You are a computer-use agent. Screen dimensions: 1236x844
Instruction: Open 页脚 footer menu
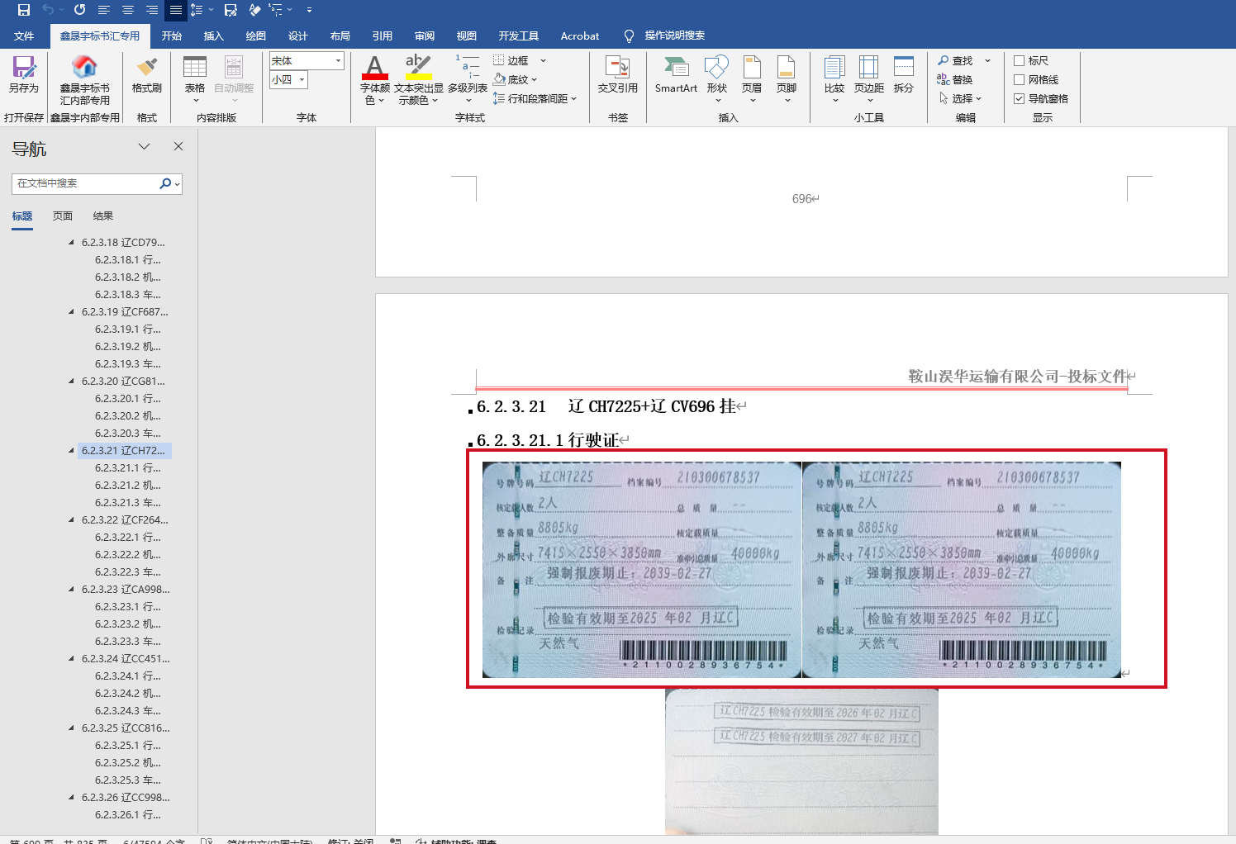(787, 79)
